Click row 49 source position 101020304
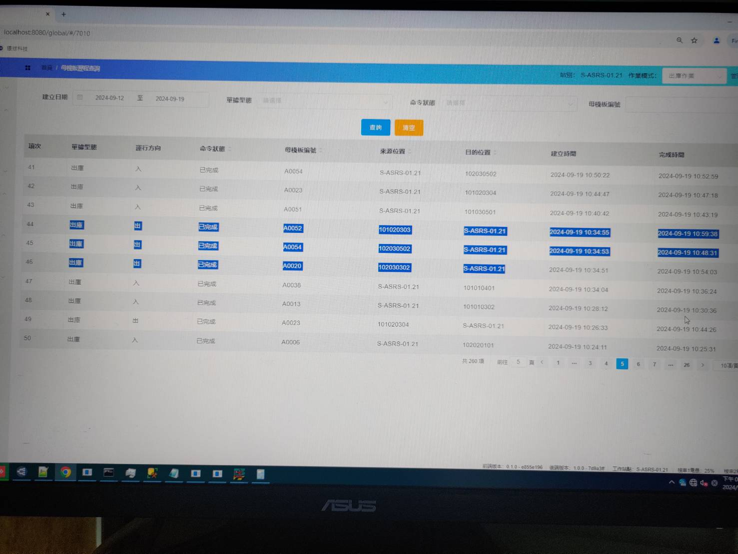 coord(393,324)
